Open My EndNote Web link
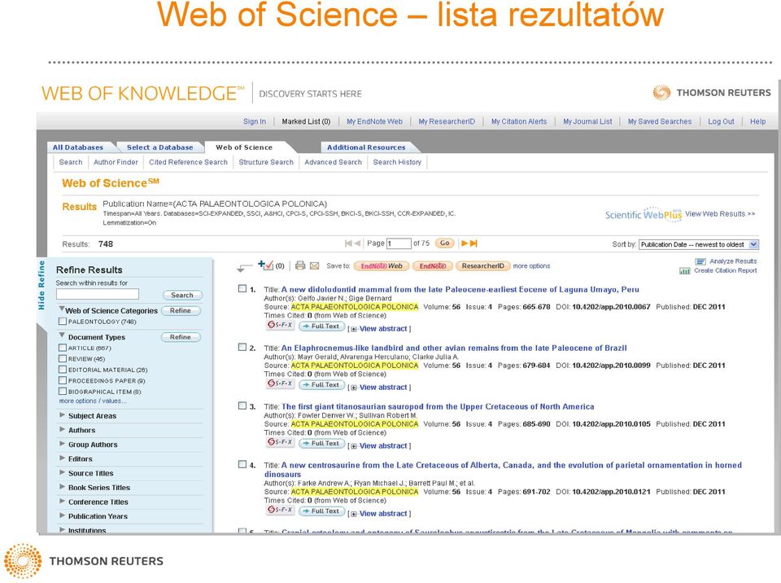Image resolution: width=781 pixels, height=583 pixels. click(374, 121)
